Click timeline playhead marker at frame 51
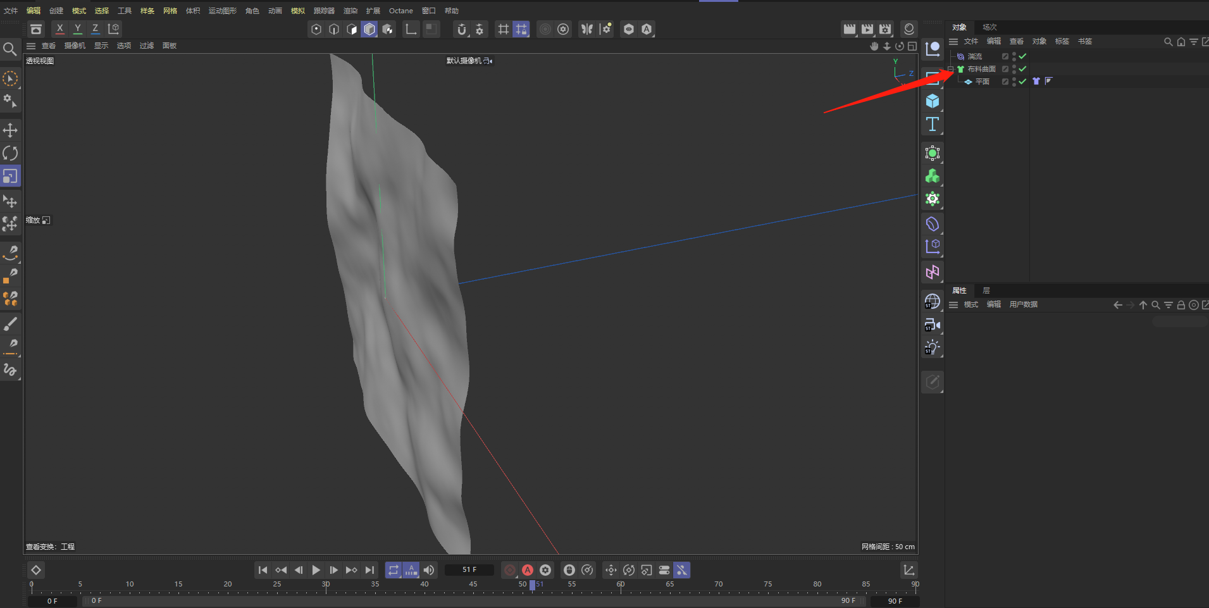This screenshot has width=1209, height=608. (x=533, y=585)
